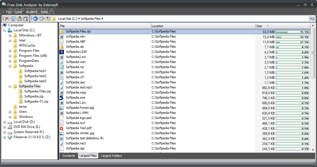Open dropdown arrow after Softpedia Files breadcrumb
This screenshot has height=167, width=317.
pos(102,19)
